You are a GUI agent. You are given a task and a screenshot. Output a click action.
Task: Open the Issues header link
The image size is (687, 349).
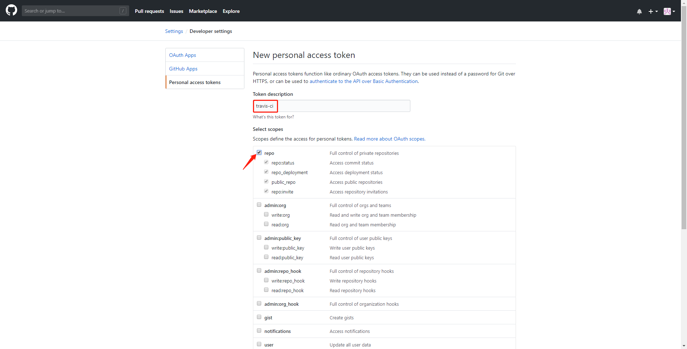click(x=176, y=11)
